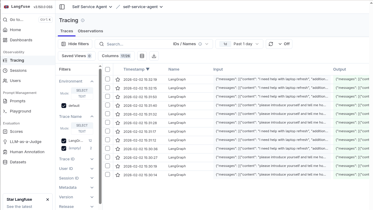
Task: Open Users in sidebar
Action: [28, 81]
